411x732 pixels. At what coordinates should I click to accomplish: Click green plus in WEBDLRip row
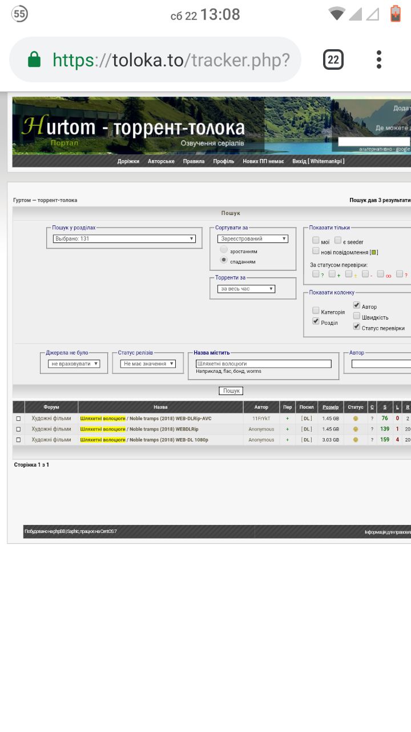287,429
